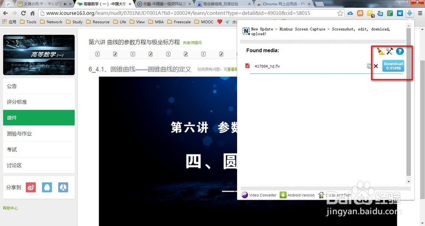
Task: Switch to the 优酷 tab
Action: click(164, 4)
